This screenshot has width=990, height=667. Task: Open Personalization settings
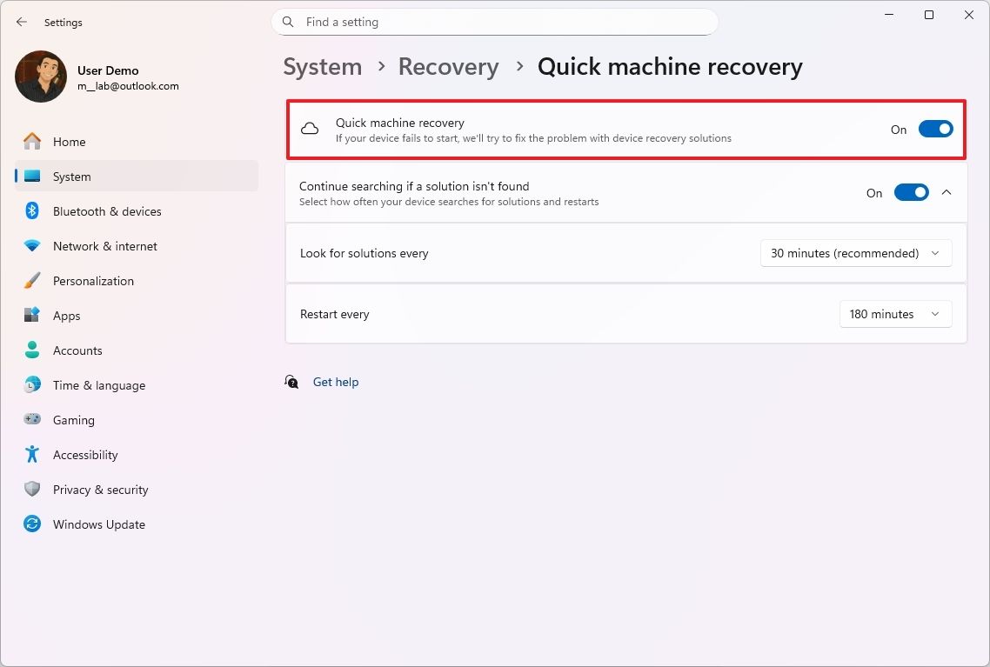[x=93, y=280]
